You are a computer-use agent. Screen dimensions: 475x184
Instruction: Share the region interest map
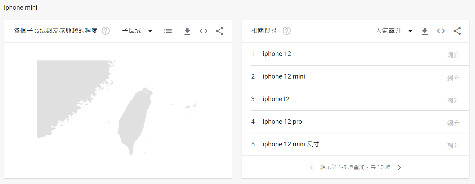[x=220, y=31]
